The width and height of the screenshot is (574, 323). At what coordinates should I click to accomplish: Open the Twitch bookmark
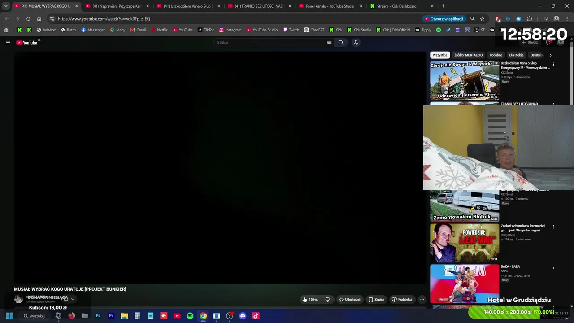pyautogui.click(x=291, y=30)
